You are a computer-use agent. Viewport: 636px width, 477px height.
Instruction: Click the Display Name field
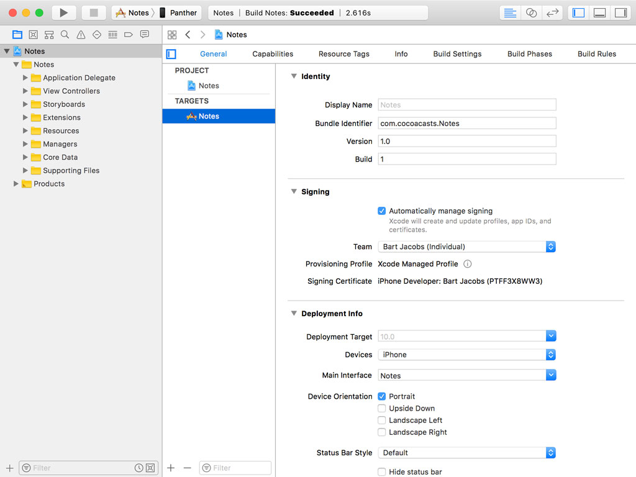tap(467, 104)
